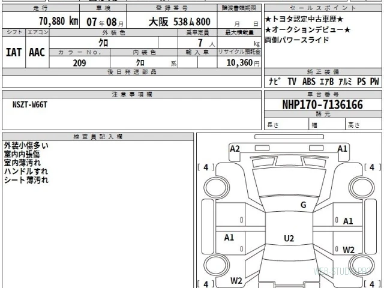The height and width of the screenshot is (288, 384).
Task: Select the seating capacity 7 人
Action: tap(206, 43)
